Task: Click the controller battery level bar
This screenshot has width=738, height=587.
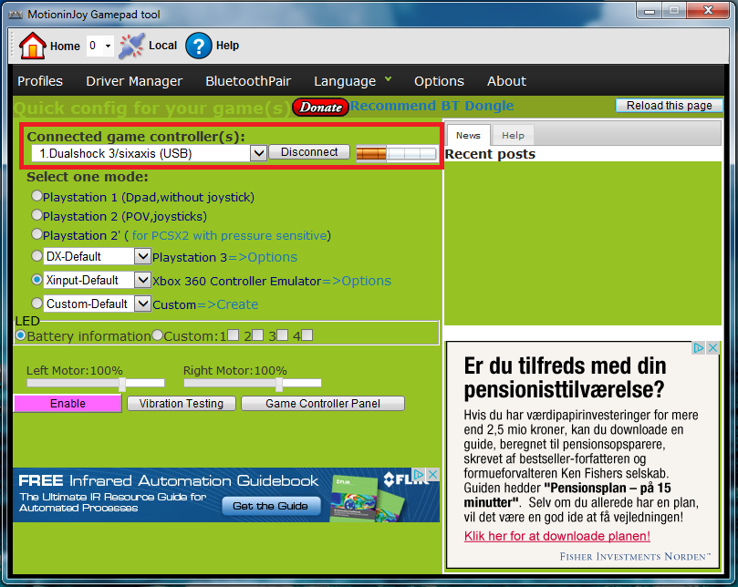Action: point(396,153)
